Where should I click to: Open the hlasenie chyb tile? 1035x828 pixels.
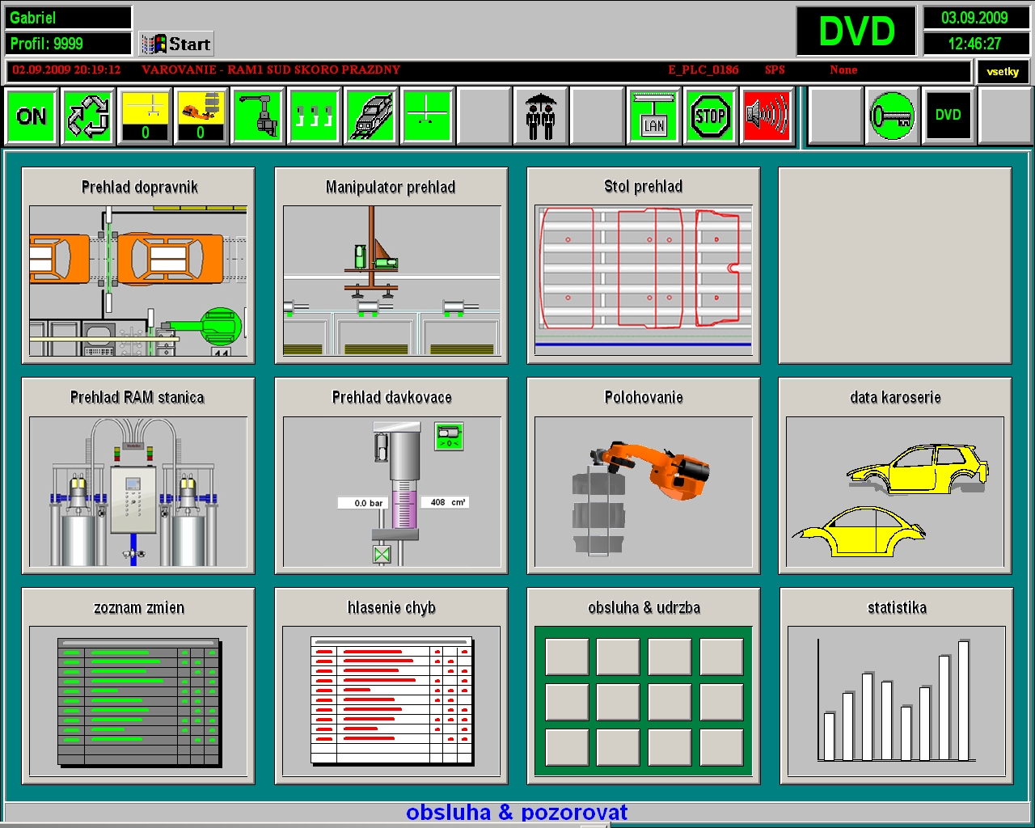coord(391,686)
